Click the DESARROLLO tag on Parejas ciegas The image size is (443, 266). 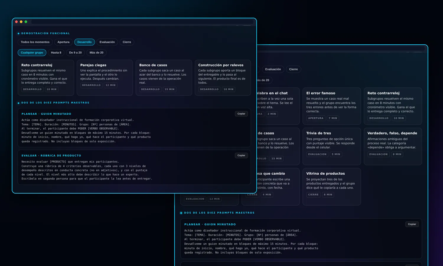pyautogui.click(x=91, y=85)
